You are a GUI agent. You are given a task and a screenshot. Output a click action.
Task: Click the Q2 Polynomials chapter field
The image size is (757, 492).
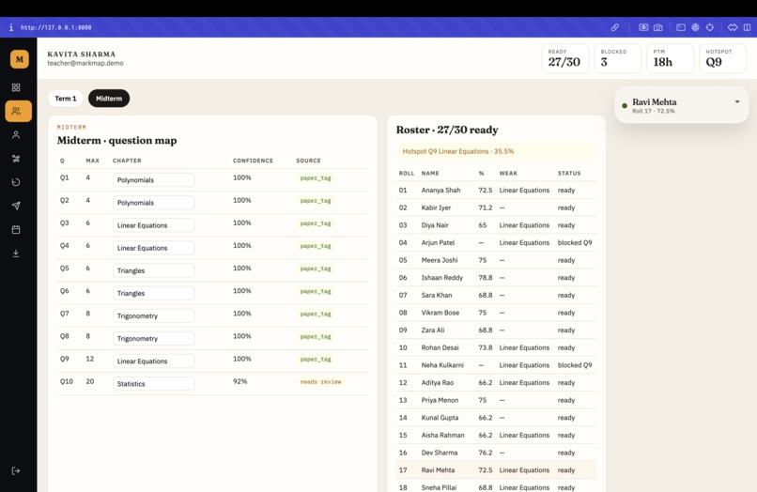153,203
